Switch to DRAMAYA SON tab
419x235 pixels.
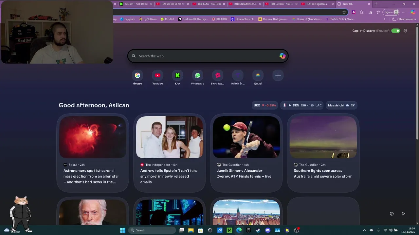pyautogui.click(x=245, y=4)
